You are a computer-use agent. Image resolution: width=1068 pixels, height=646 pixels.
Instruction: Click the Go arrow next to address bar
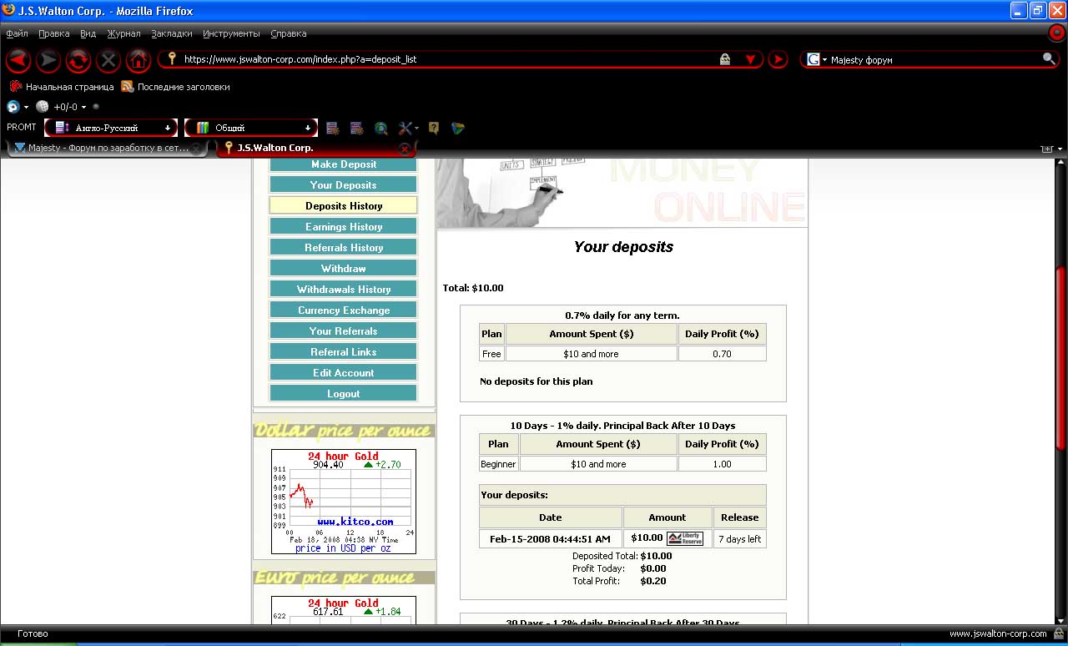point(778,59)
